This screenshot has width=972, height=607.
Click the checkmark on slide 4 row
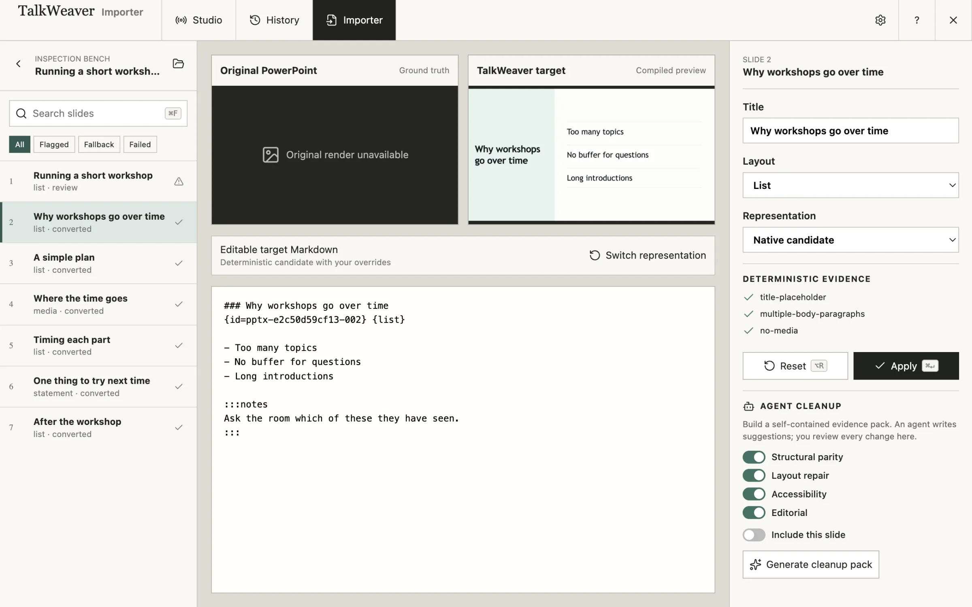tap(179, 304)
